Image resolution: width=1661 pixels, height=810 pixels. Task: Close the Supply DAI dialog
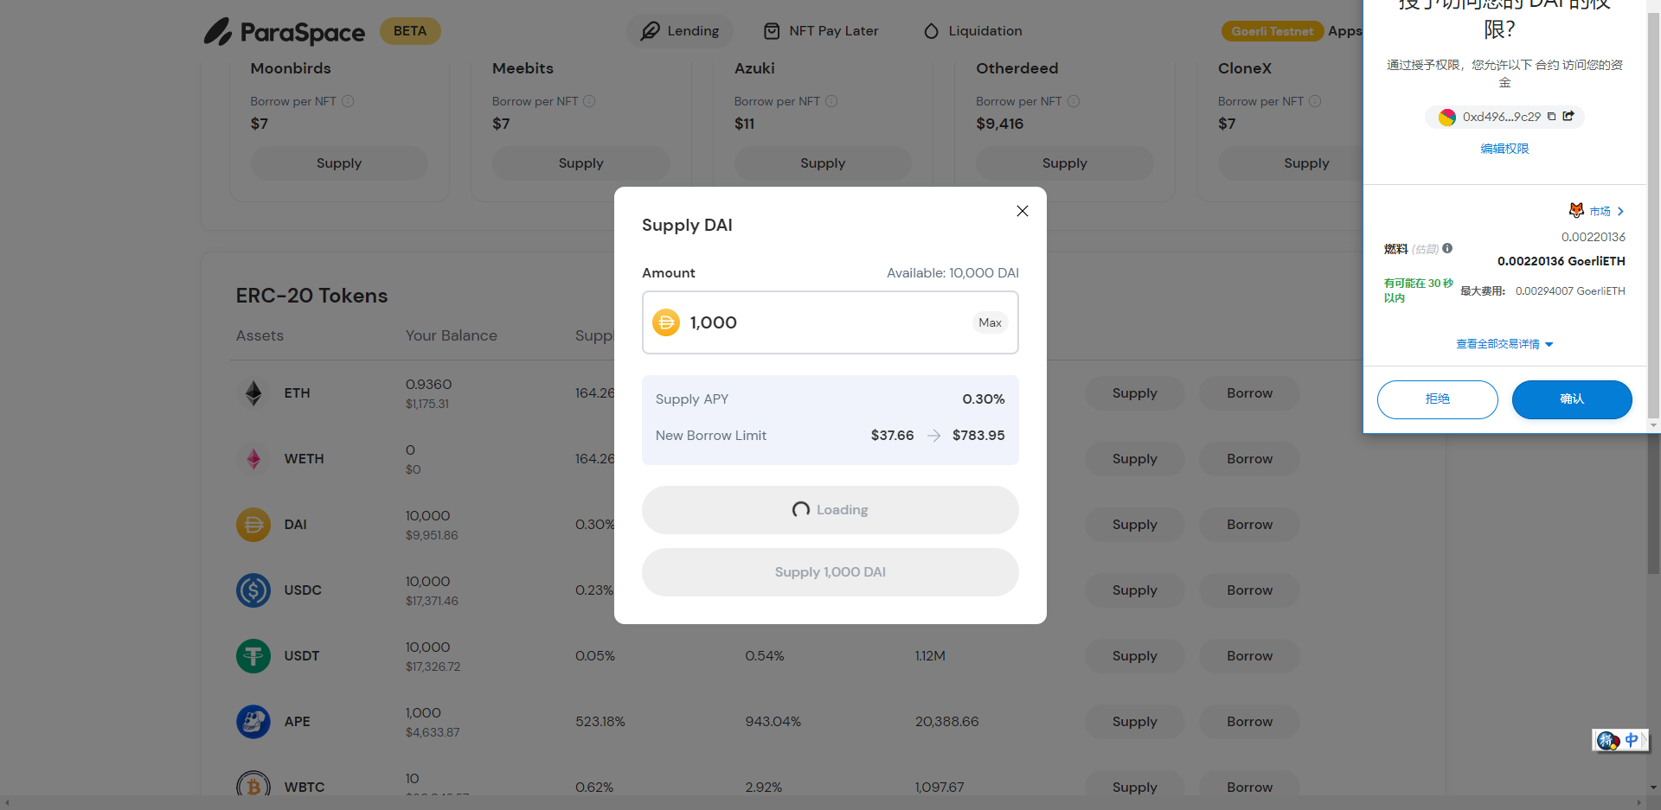click(x=1022, y=211)
